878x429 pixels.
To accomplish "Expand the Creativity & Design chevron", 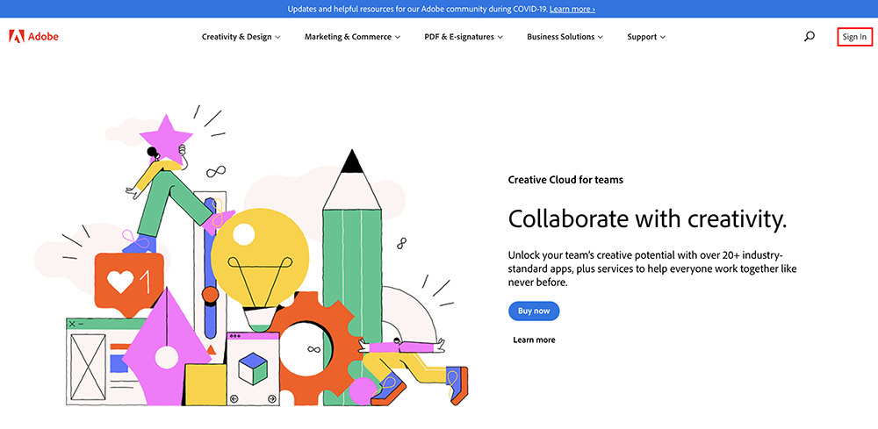I will point(277,37).
